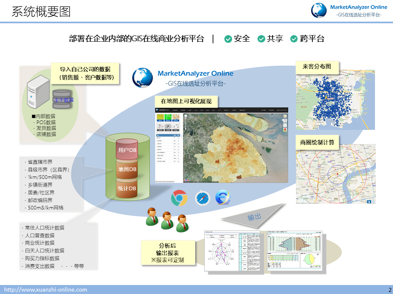Click the green check icon beside 安全
393x294 pixels.
coord(228,39)
